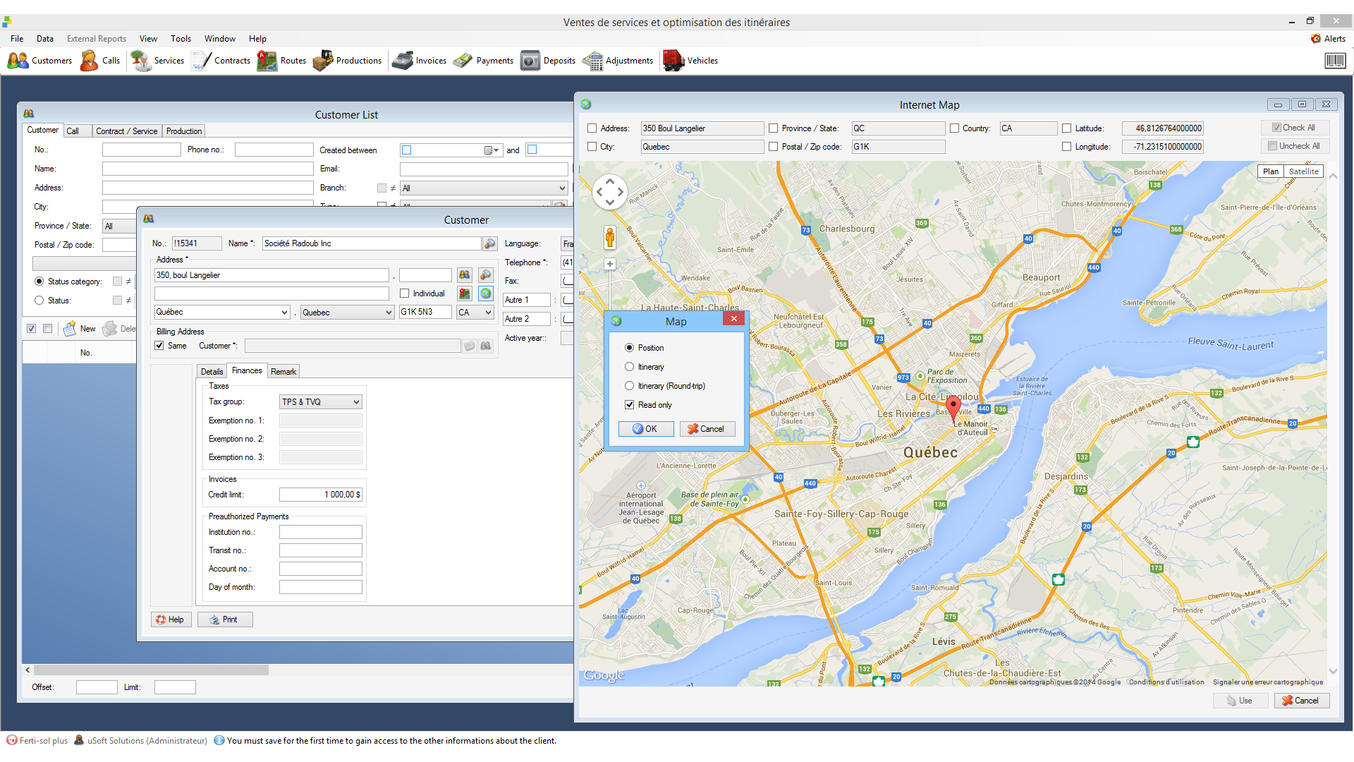1354x762 pixels.
Task: Open the Window menu
Action: pyautogui.click(x=220, y=39)
